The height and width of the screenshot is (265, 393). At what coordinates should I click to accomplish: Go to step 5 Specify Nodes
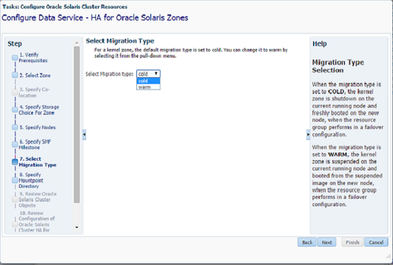pos(37,127)
